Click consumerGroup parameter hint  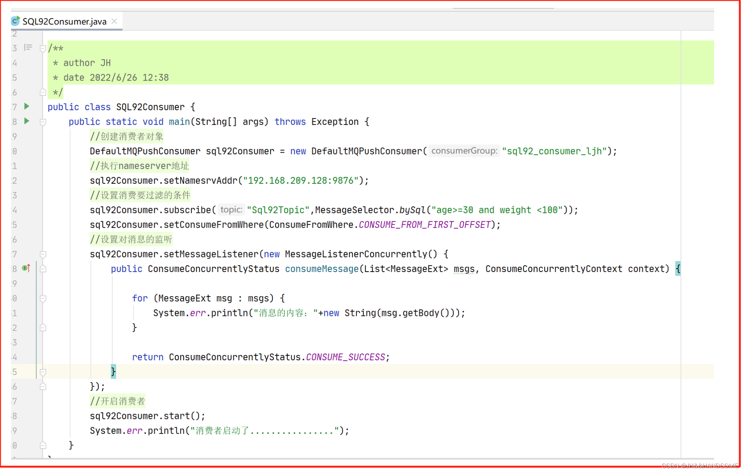click(x=464, y=151)
